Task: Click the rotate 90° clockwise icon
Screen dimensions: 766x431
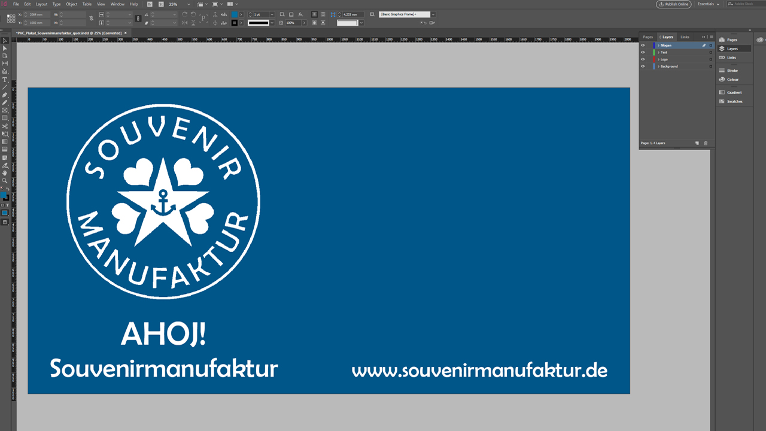Action: point(184,14)
